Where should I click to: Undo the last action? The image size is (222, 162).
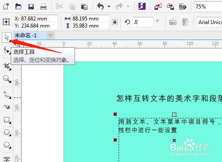(100, 6)
